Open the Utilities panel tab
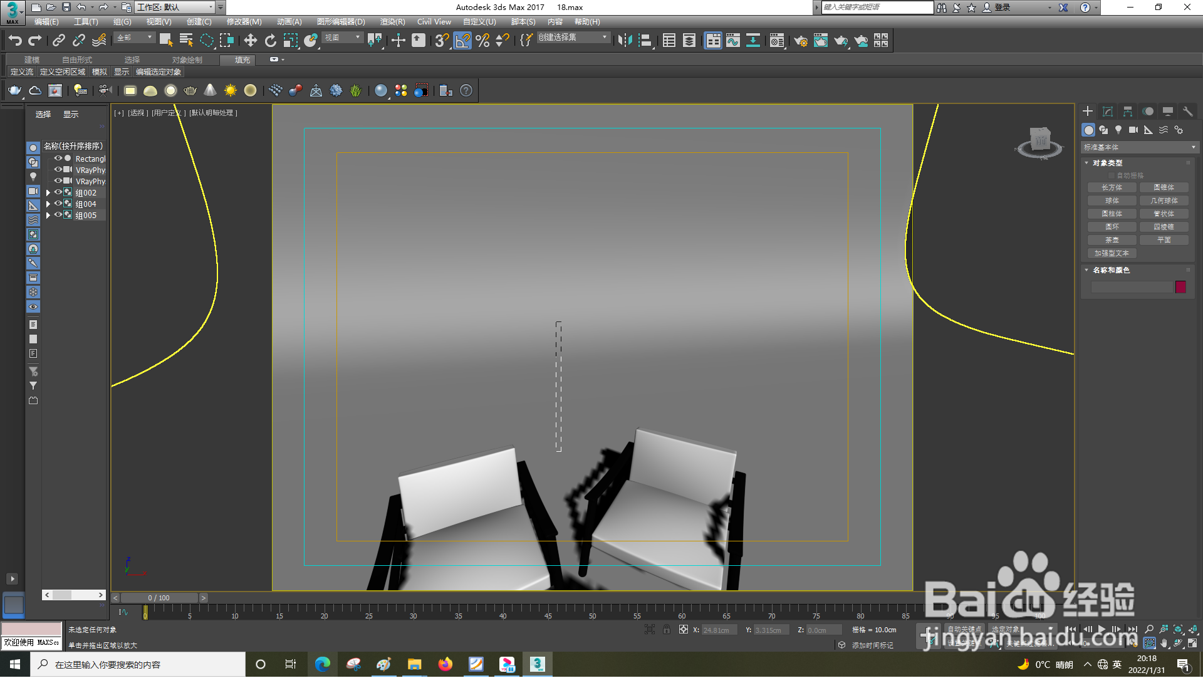This screenshot has width=1203, height=678. click(1187, 112)
